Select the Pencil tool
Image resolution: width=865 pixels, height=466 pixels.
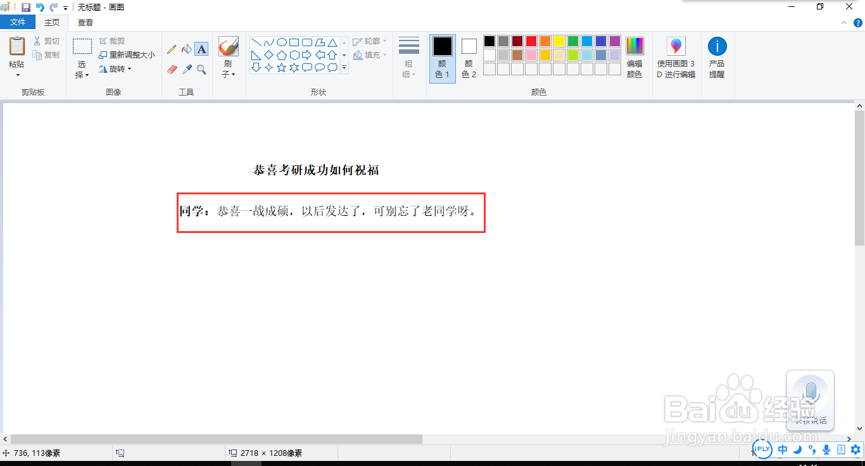click(171, 48)
